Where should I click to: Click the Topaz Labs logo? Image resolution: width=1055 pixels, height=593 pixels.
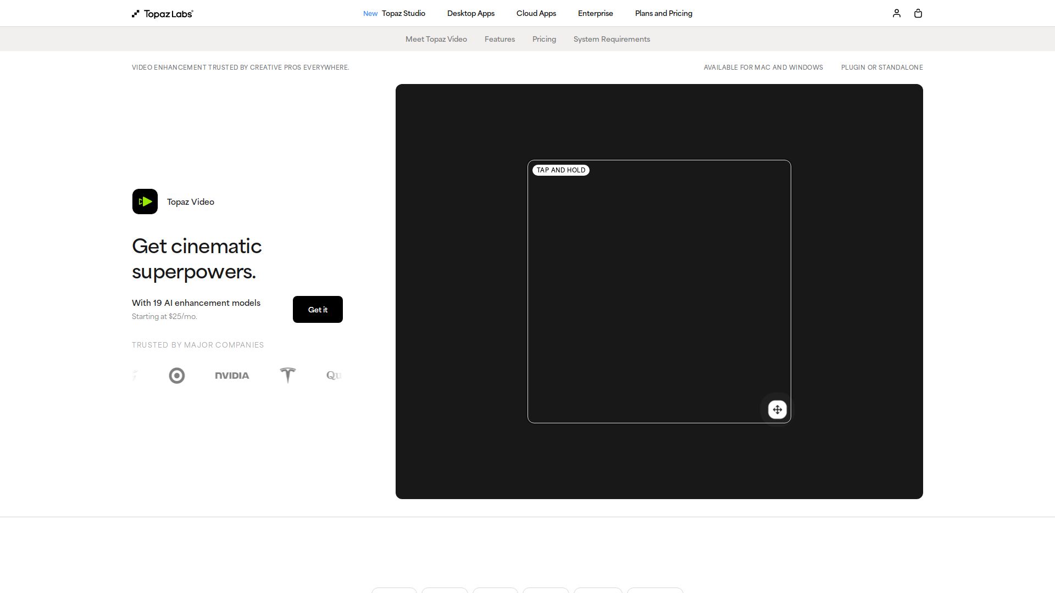pos(163,14)
